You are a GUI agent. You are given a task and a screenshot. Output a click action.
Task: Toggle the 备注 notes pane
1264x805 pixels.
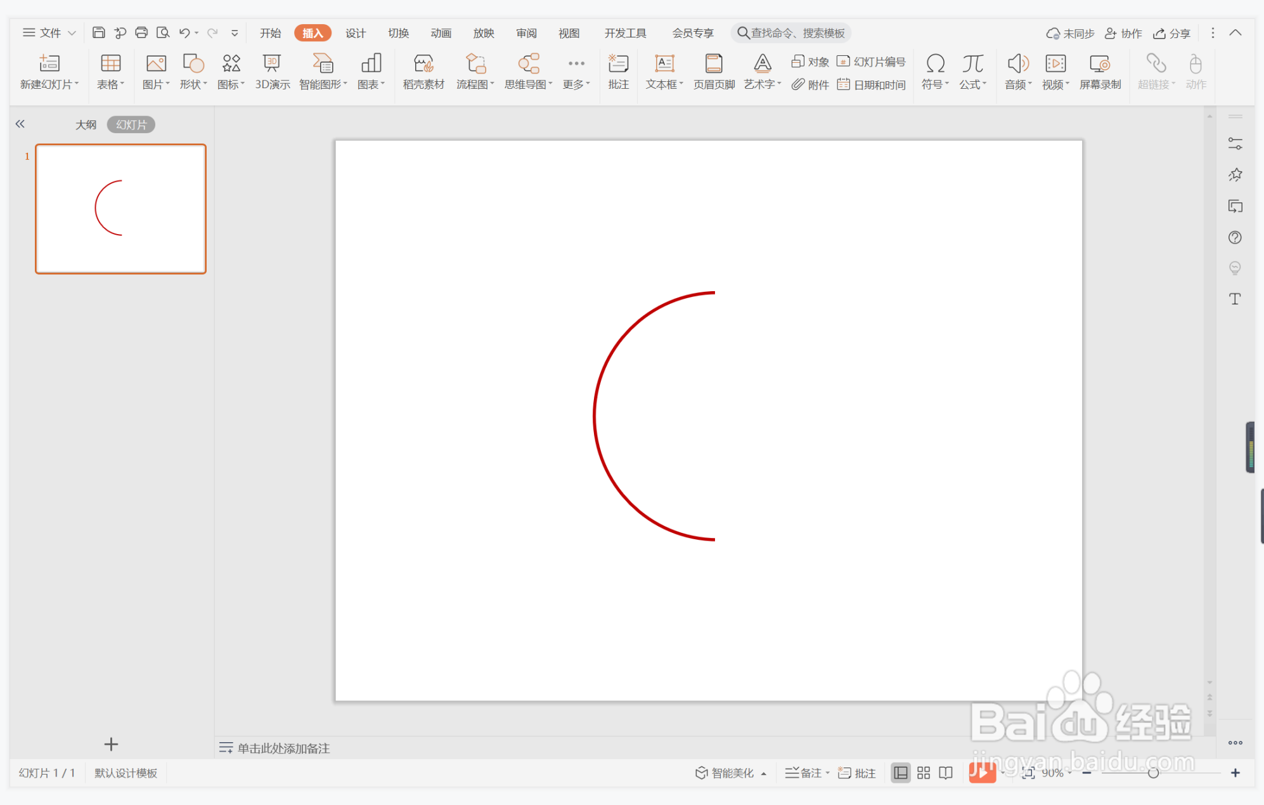(807, 773)
